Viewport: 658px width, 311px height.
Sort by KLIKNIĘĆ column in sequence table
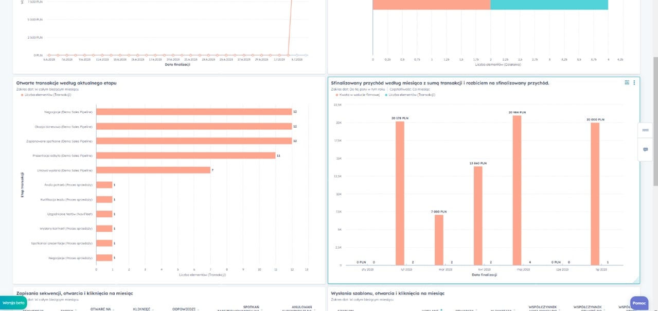point(143,309)
